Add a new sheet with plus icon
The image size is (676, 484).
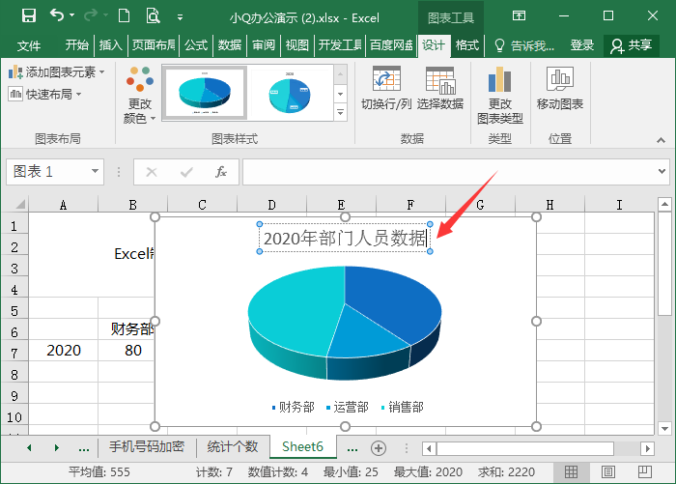click(x=379, y=448)
